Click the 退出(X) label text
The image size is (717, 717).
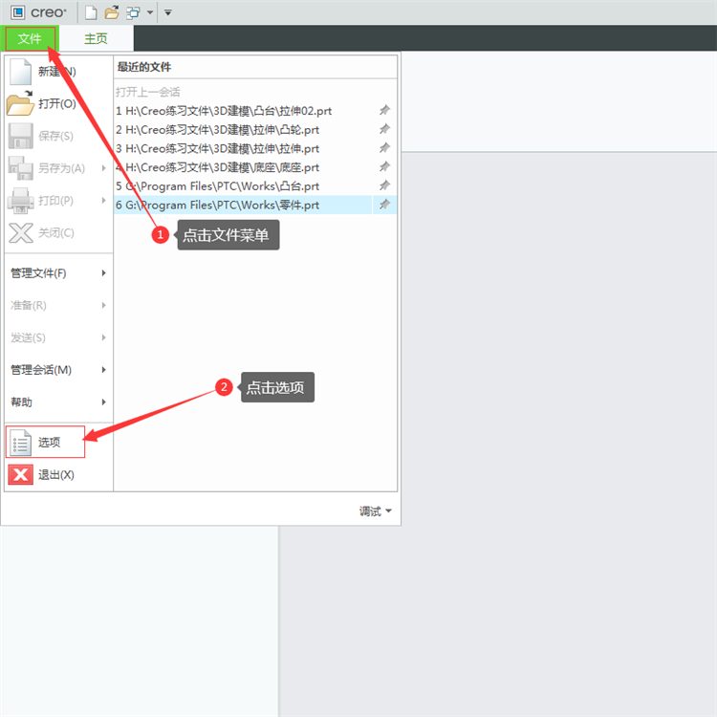56,474
